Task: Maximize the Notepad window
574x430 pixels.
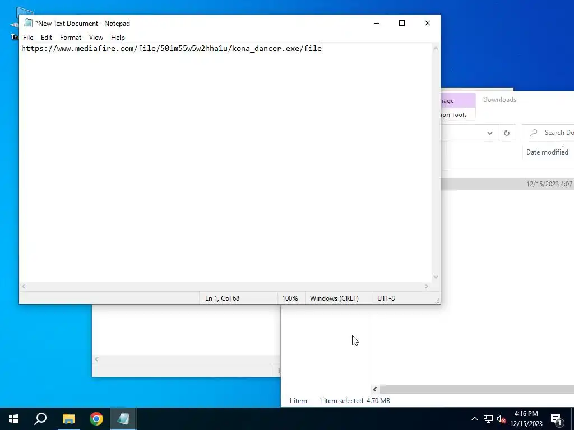Action: click(x=402, y=23)
